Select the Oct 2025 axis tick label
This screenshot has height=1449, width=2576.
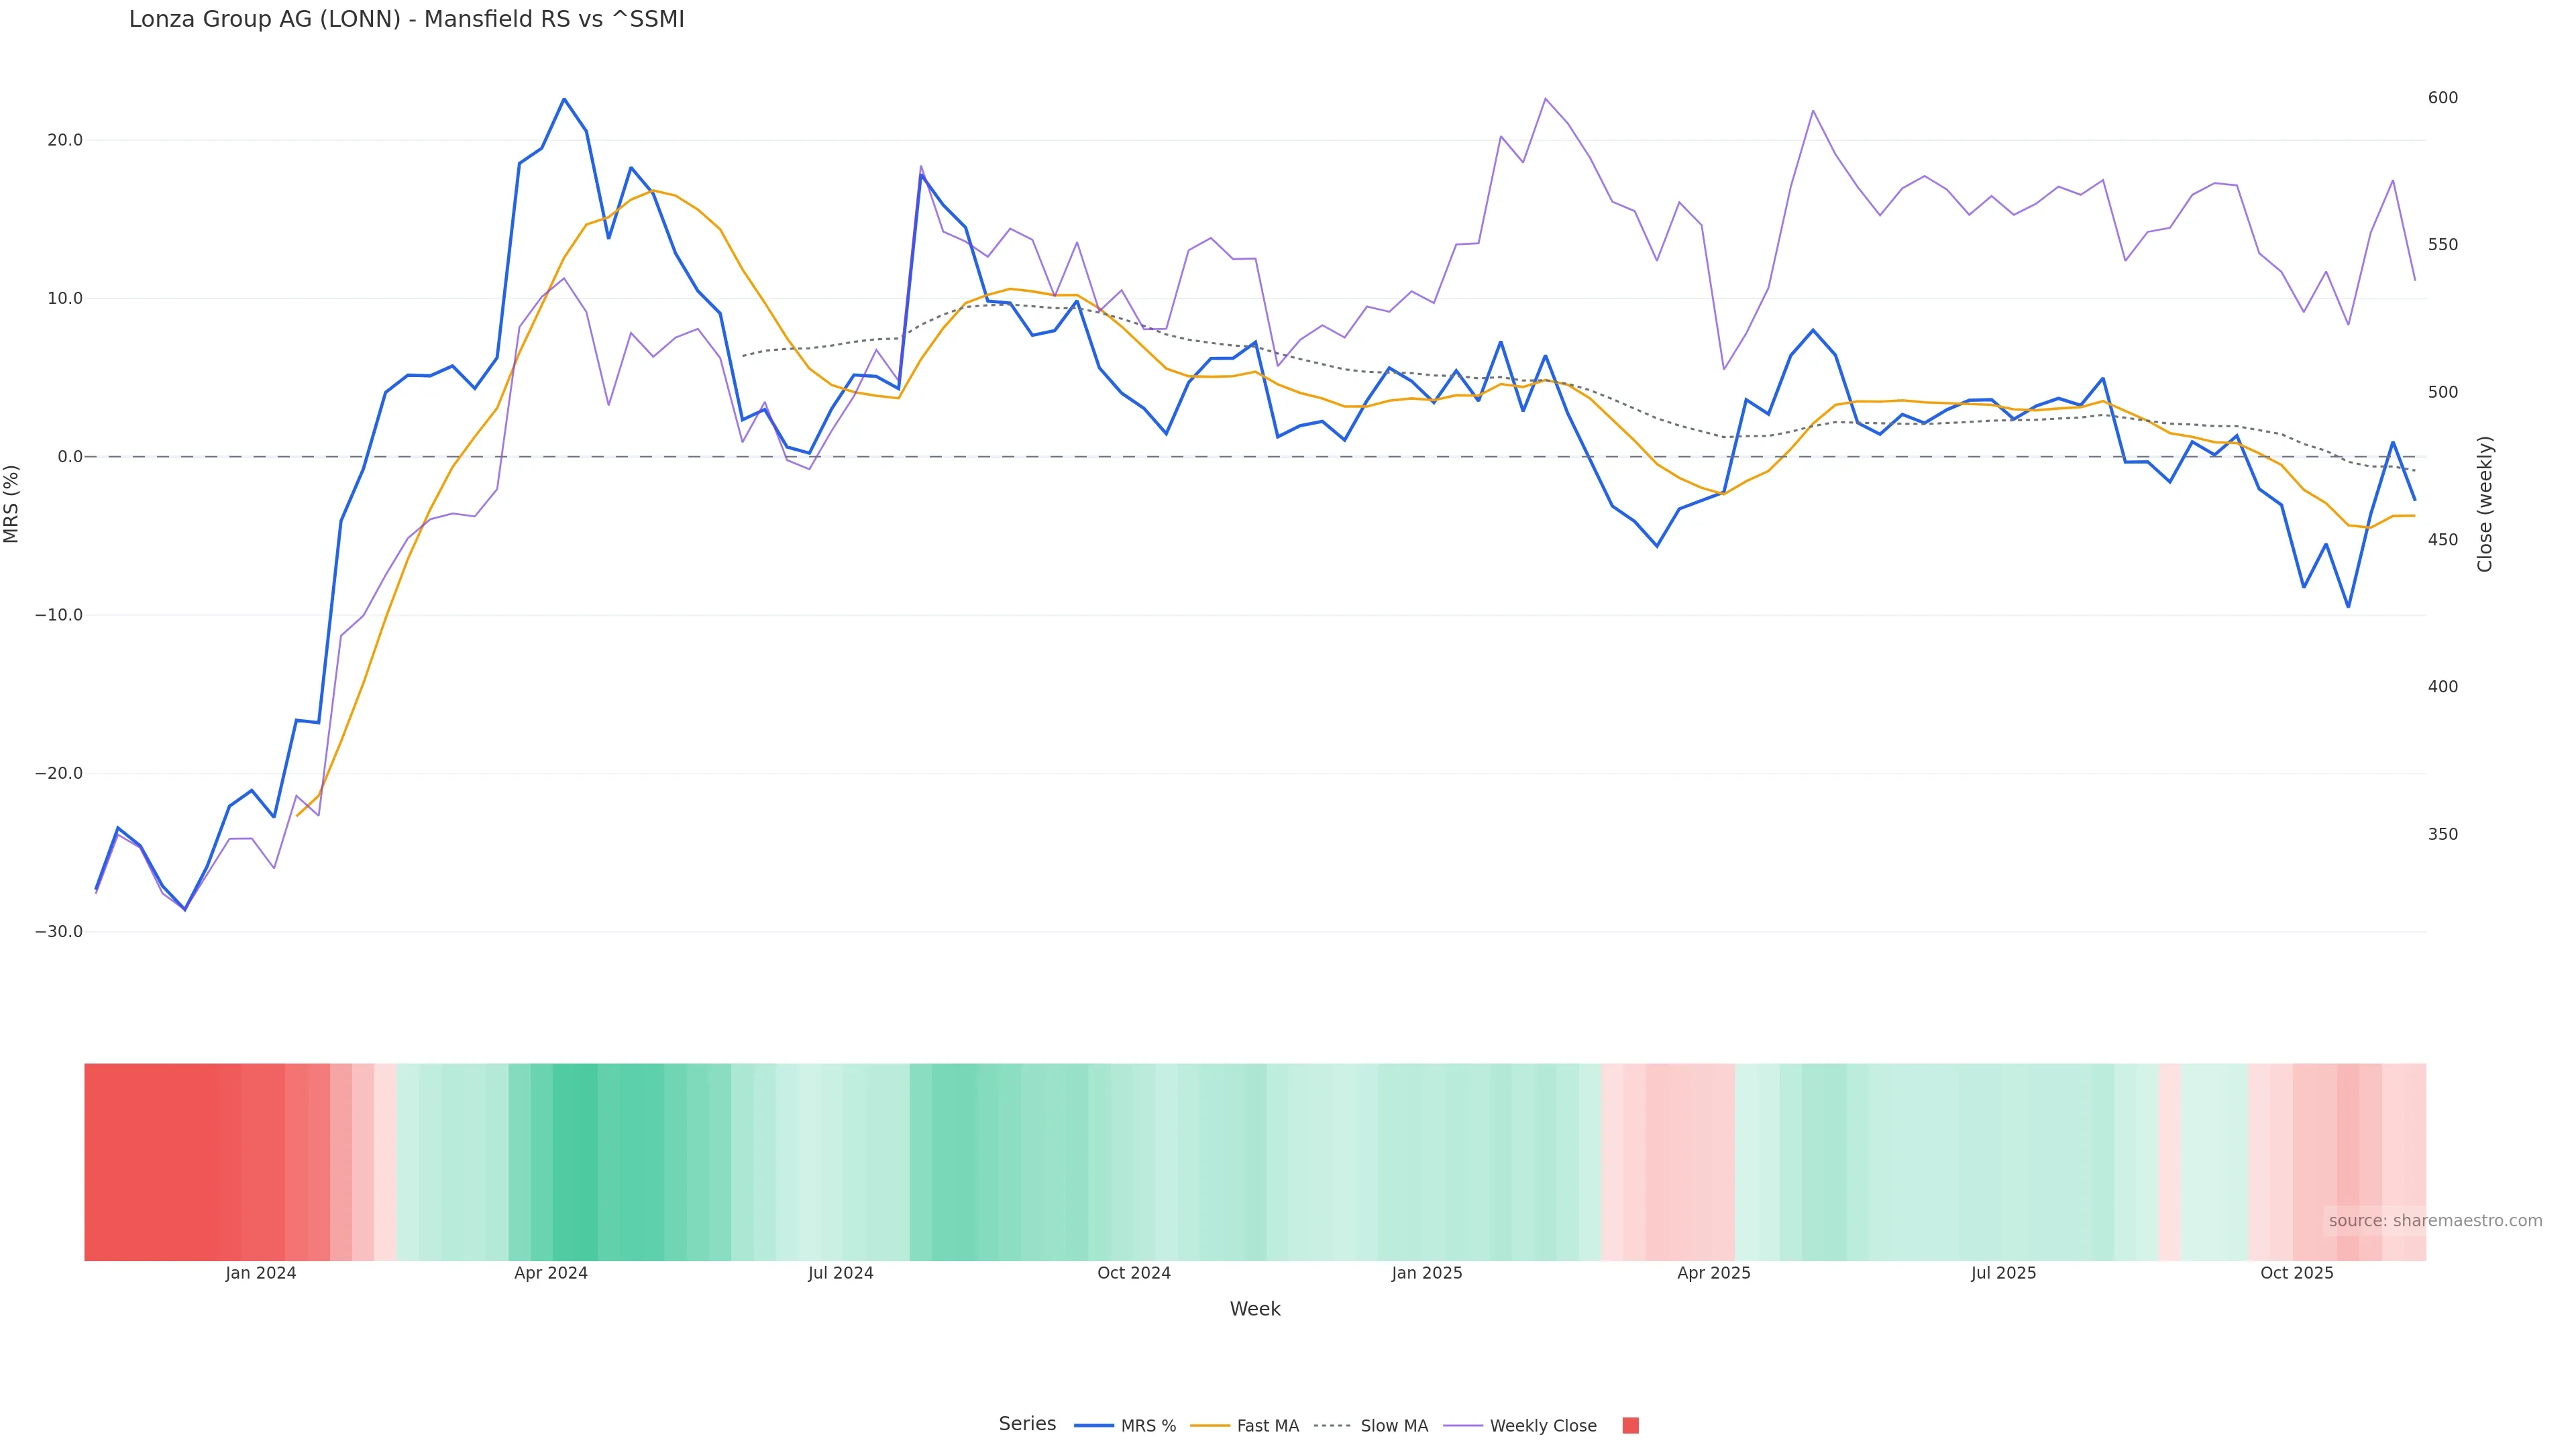[2296, 1273]
